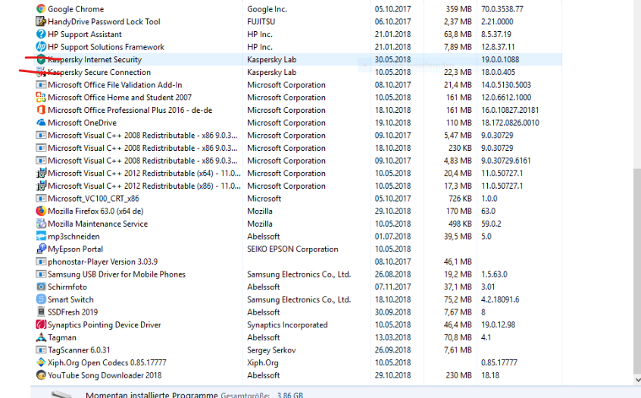641x398 pixels.
Task: Click the SSDFresh 2019 icon
Action: pos(41,312)
